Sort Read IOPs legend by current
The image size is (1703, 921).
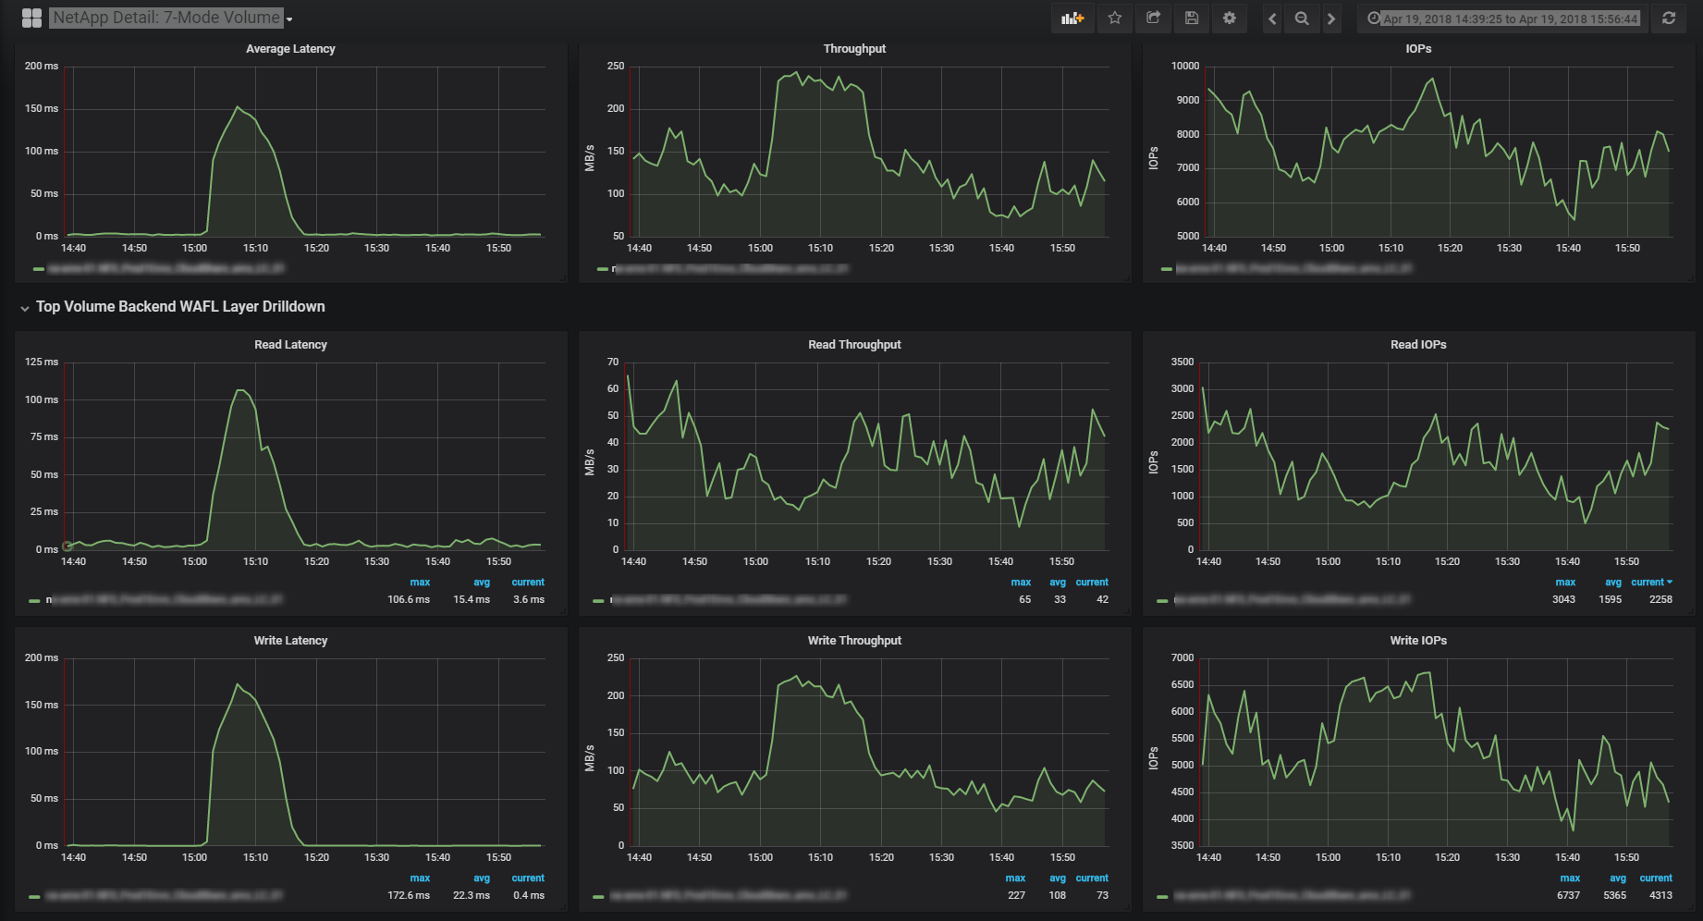tap(1650, 583)
